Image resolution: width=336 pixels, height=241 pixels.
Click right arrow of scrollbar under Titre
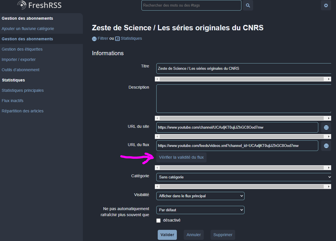329,79
